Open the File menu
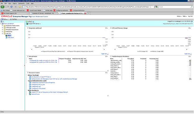Screen dimensions: 194x114 2,3
